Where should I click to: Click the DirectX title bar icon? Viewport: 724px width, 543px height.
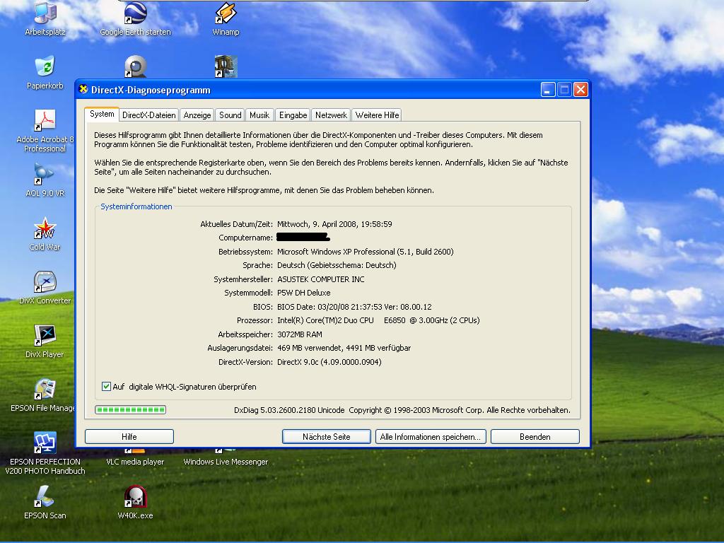(83, 89)
